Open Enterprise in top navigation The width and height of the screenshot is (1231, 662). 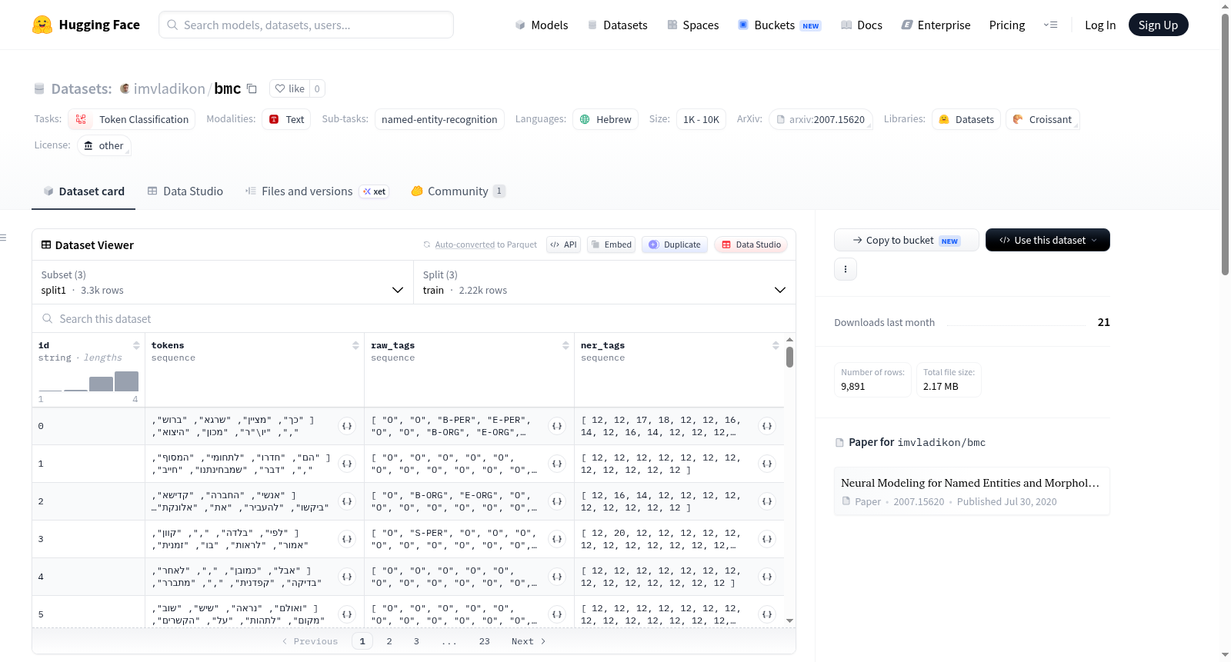[936, 25]
